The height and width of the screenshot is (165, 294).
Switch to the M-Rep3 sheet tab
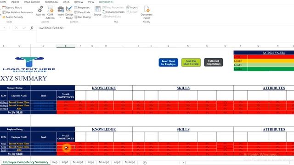point(130,162)
